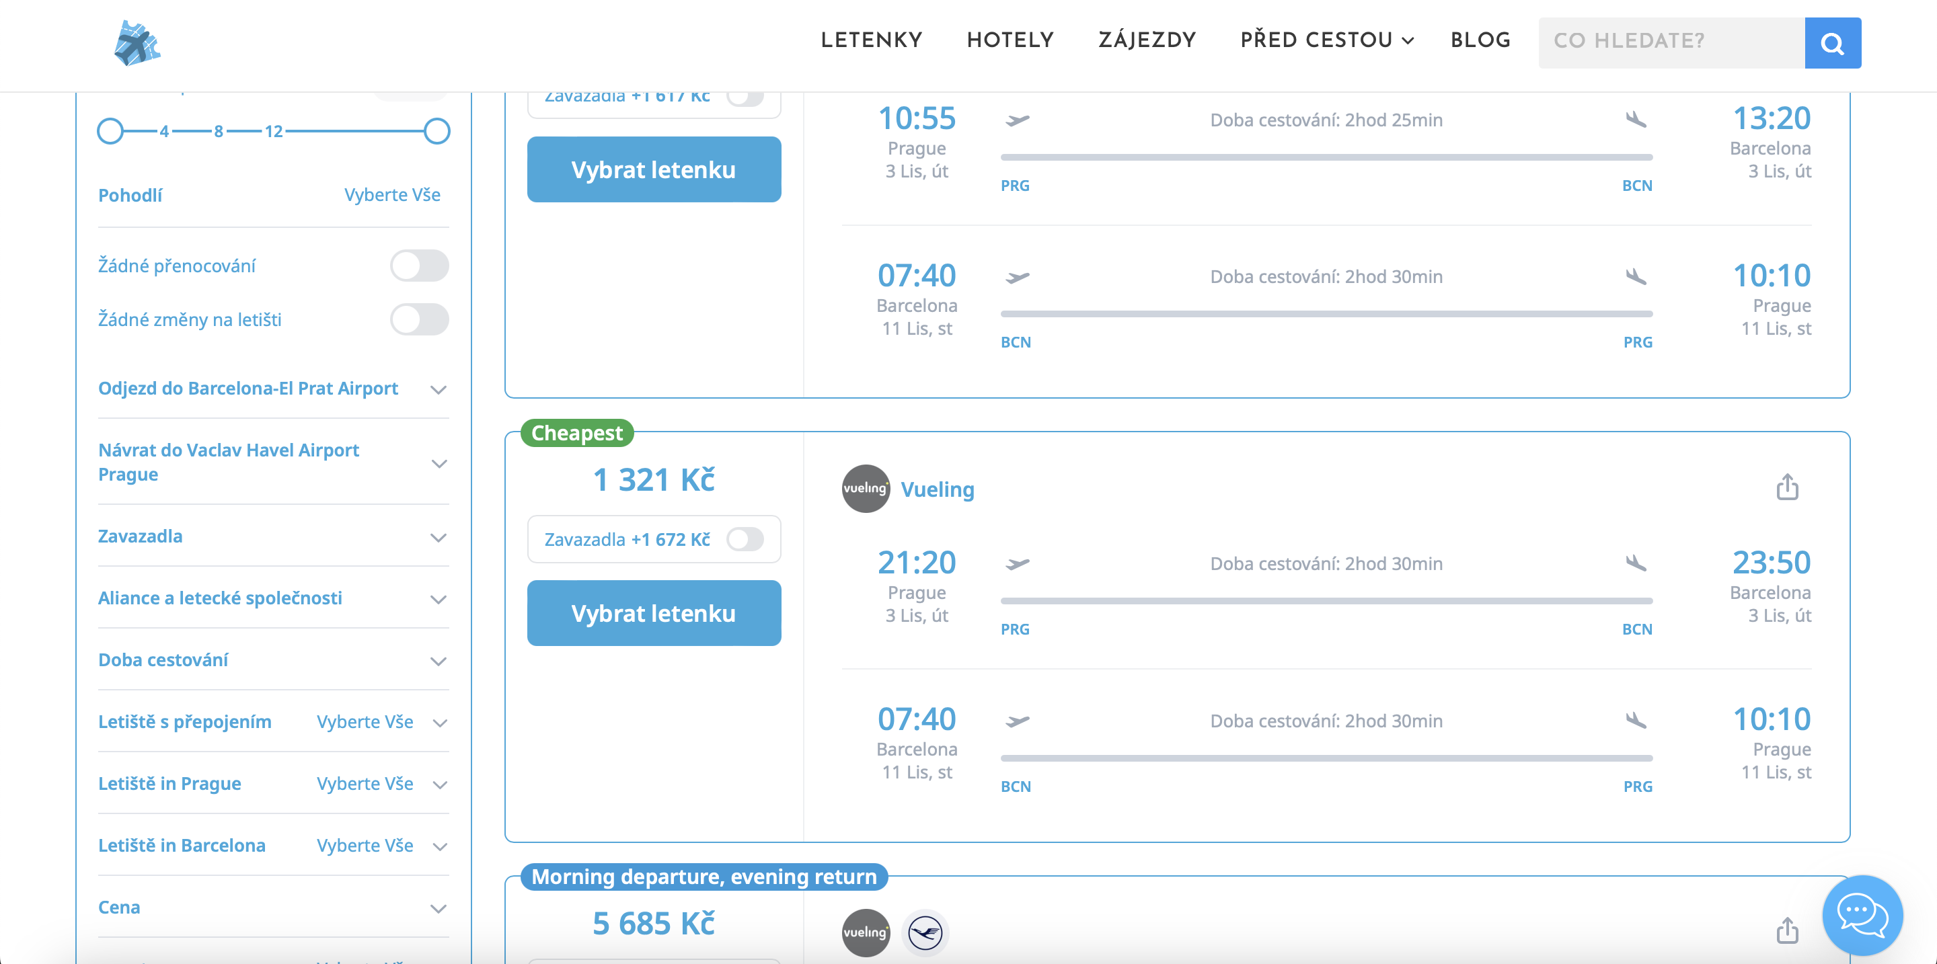Screen dimensions: 1937x964
Task: Share the 5 685 Kč flight offer
Action: click(x=1786, y=930)
